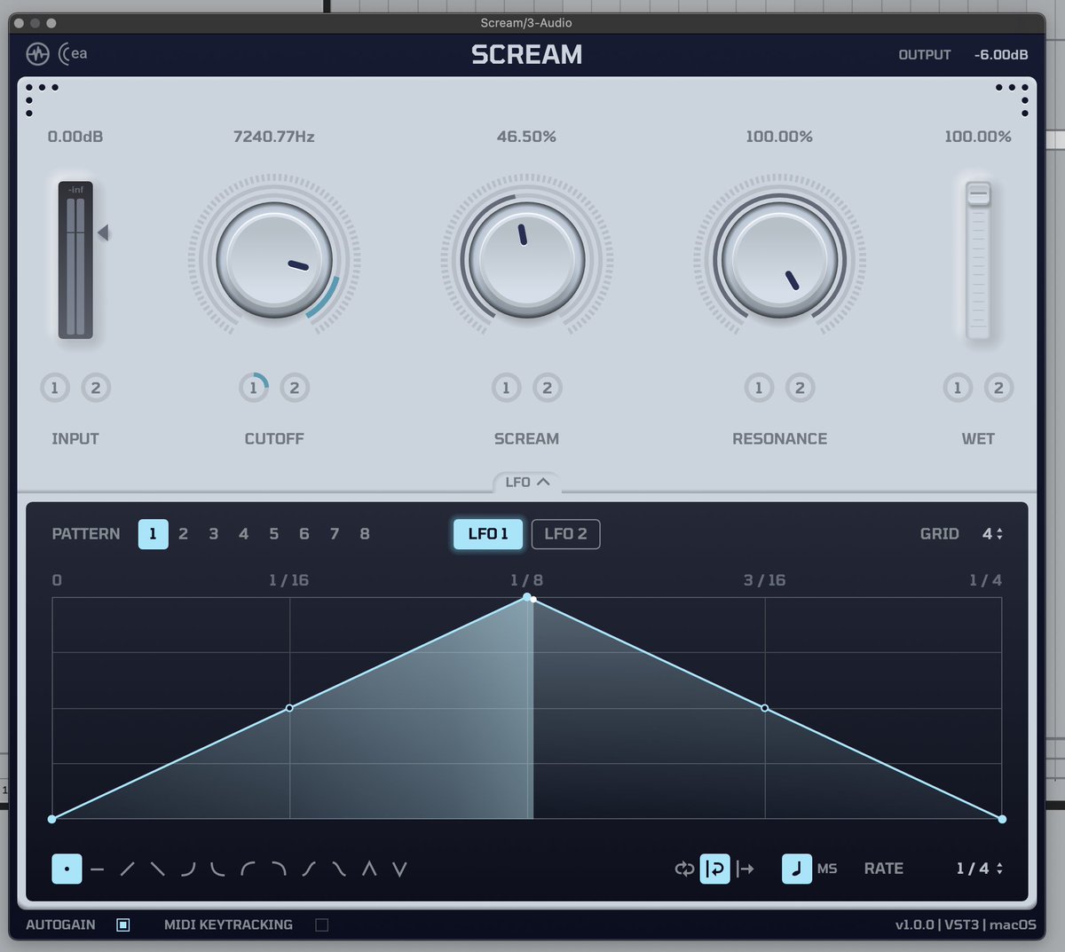1065x952 pixels.
Task: Click the 7240.77Hz cutoff value
Action: 274,137
